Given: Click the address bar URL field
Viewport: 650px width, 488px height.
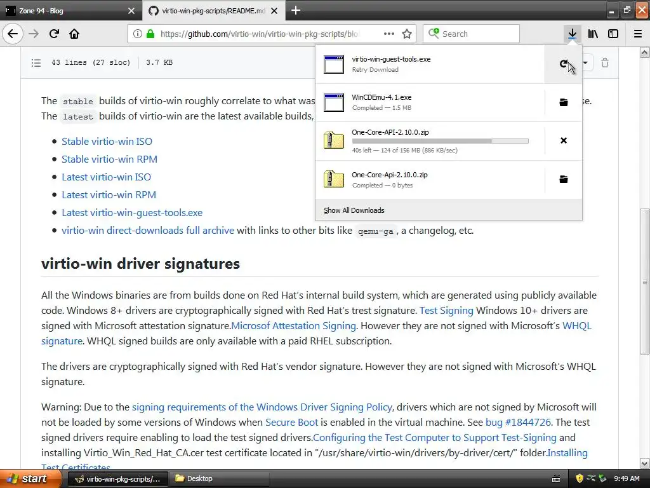Looking at the screenshot, I should point(260,34).
